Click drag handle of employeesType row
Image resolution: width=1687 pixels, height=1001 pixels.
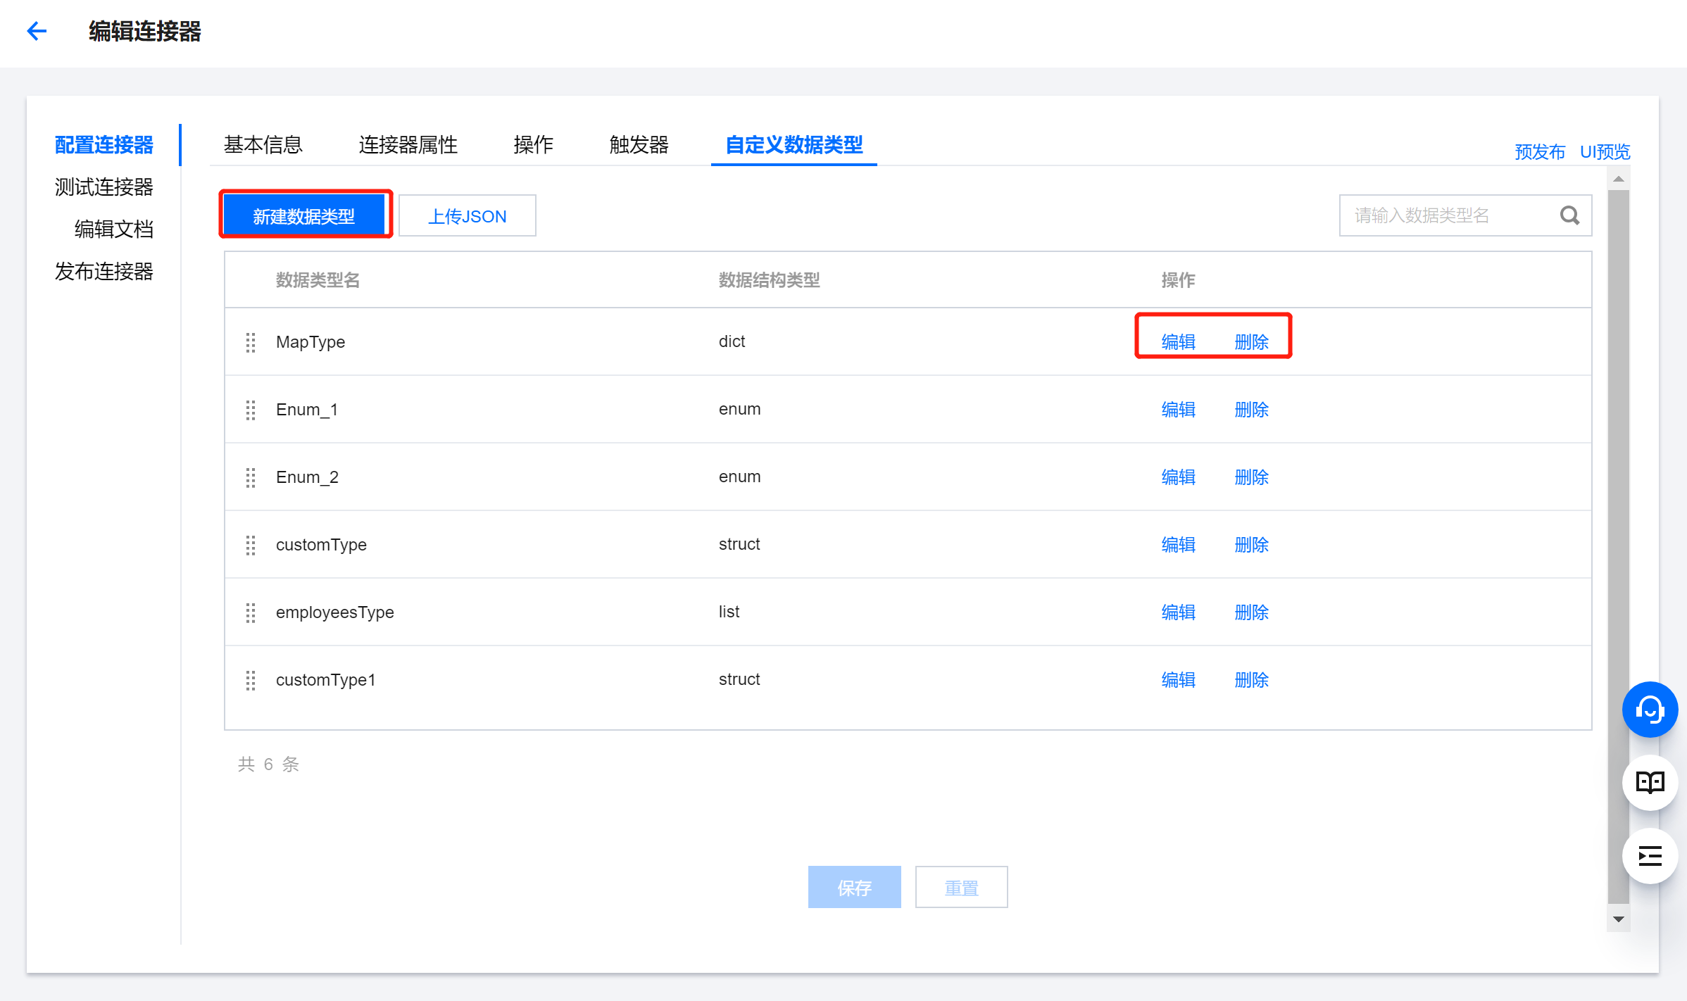pos(251,612)
